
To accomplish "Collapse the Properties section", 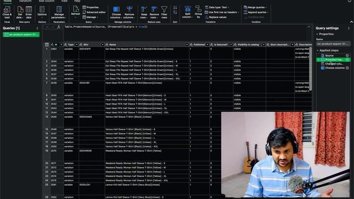I will (x=317, y=34).
